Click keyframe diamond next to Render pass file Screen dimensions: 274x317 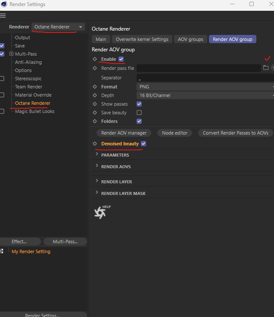pos(95,68)
